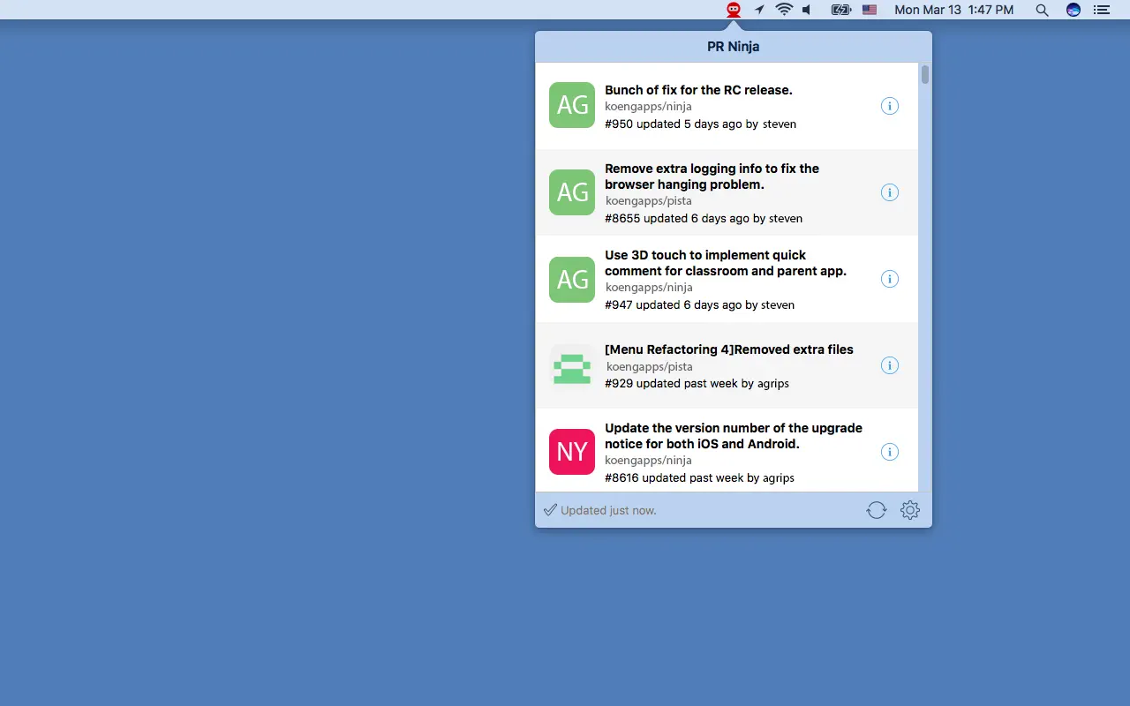The height and width of the screenshot is (706, 1130).
Task: Open the PR Ninja menu bar icon
Action: click(x=733, y=10)
